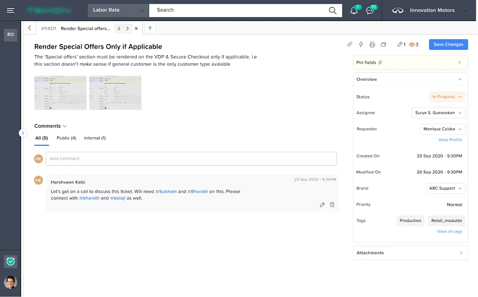Click the ticket title heading
The image size is (478, 297).
(98, 47)
